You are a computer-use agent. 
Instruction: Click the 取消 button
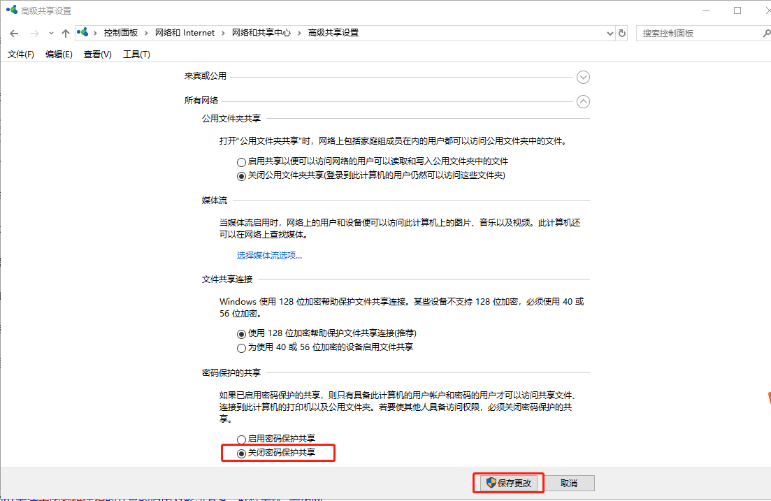tap(570, 483)
